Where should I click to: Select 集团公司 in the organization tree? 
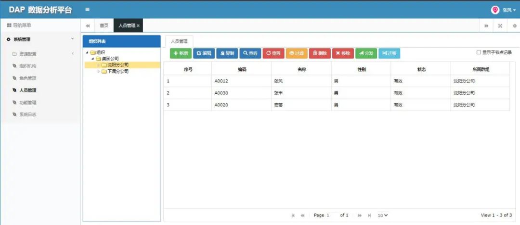110,59
